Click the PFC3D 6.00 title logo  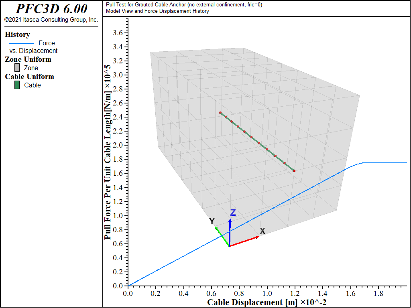point(51,9)
